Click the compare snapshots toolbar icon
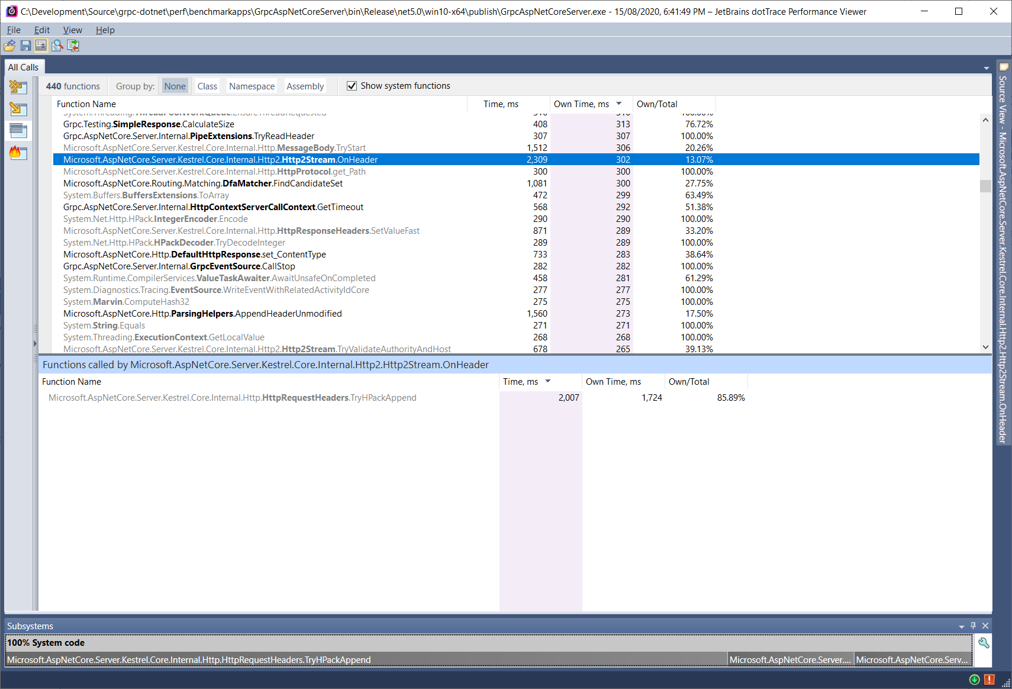 point(73,46)
